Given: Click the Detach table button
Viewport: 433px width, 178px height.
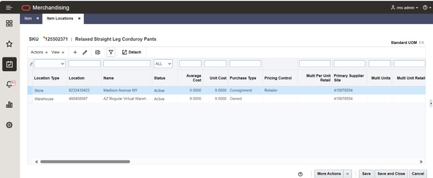Looking at the screenshot, I should (132, 52).
